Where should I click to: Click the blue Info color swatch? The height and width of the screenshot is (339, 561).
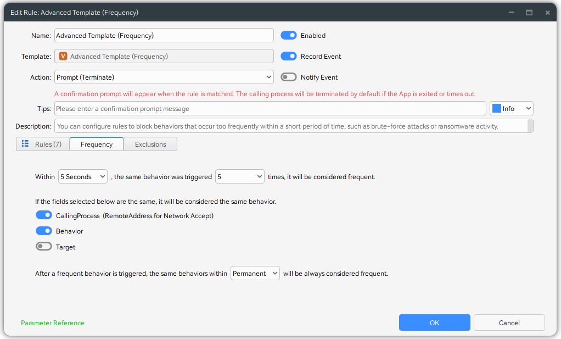[497, 109]
